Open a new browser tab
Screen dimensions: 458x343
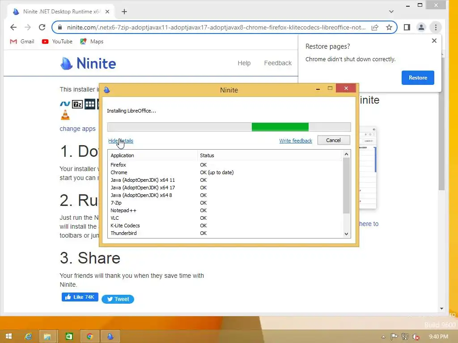tap(124, 12)
